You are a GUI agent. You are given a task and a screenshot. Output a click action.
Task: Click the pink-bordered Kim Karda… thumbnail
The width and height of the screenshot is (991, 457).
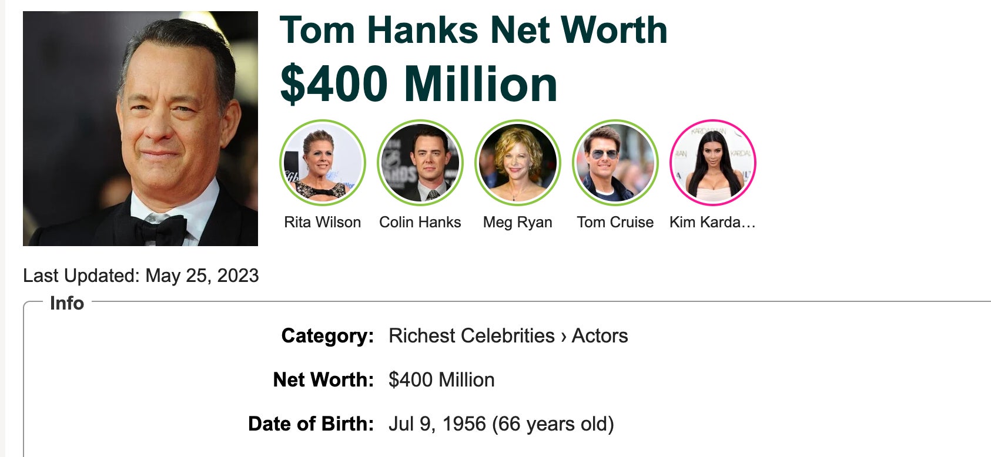[713, 163]
